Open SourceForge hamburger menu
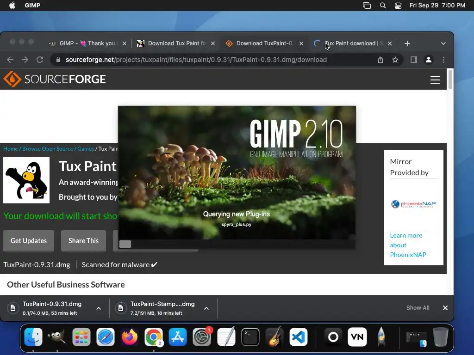 tap(435, 80)
